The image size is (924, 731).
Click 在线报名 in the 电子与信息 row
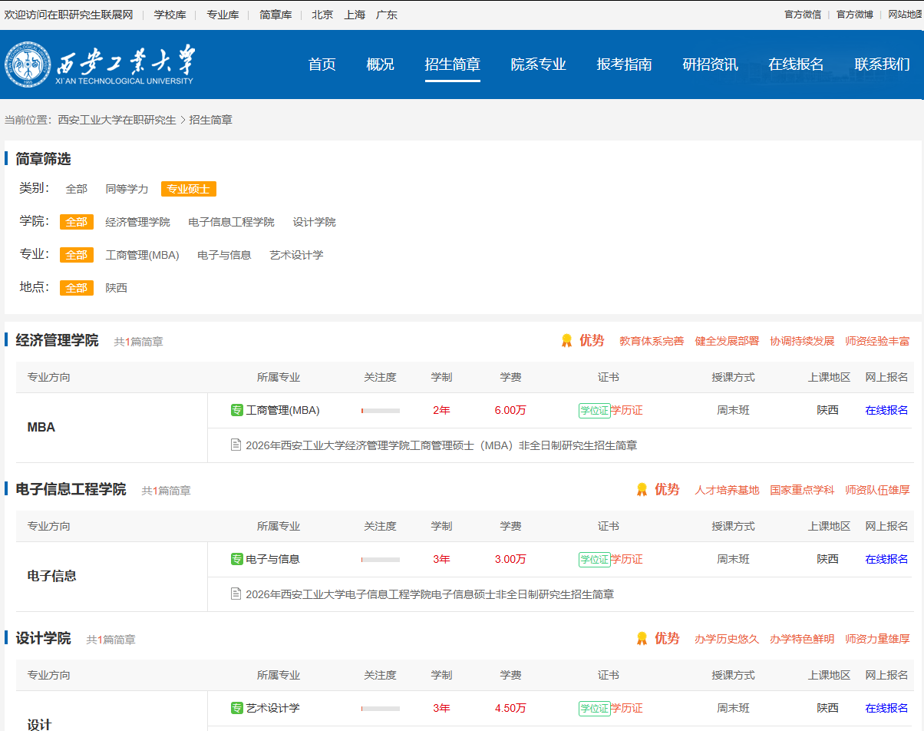tap(887, 559)
